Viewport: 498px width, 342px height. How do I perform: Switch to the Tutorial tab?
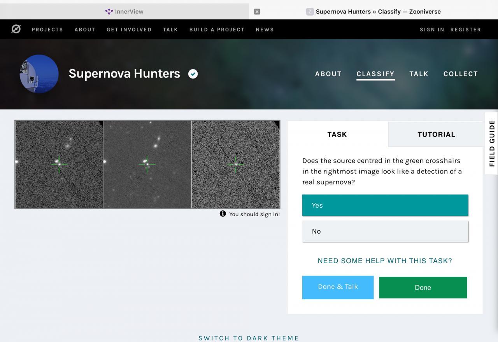(436, 134)
